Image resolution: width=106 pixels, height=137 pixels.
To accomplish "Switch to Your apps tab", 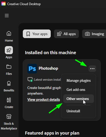I will pyautogui.click(x=37, y=34).
